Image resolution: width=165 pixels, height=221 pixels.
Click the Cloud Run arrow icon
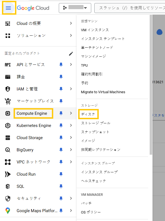(x=8, y=174)
